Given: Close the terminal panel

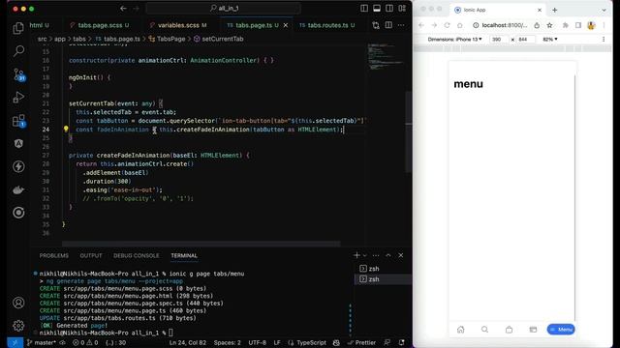Looking at the screenshot, I should [400, 255].
